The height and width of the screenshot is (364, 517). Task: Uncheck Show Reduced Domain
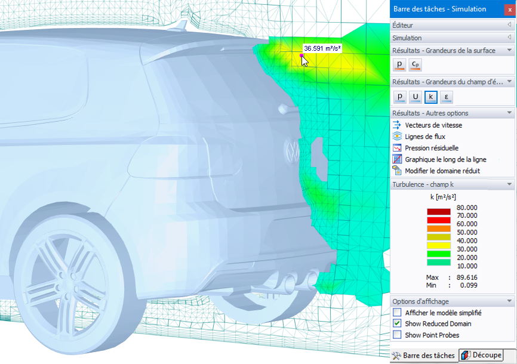click(398, 323)
